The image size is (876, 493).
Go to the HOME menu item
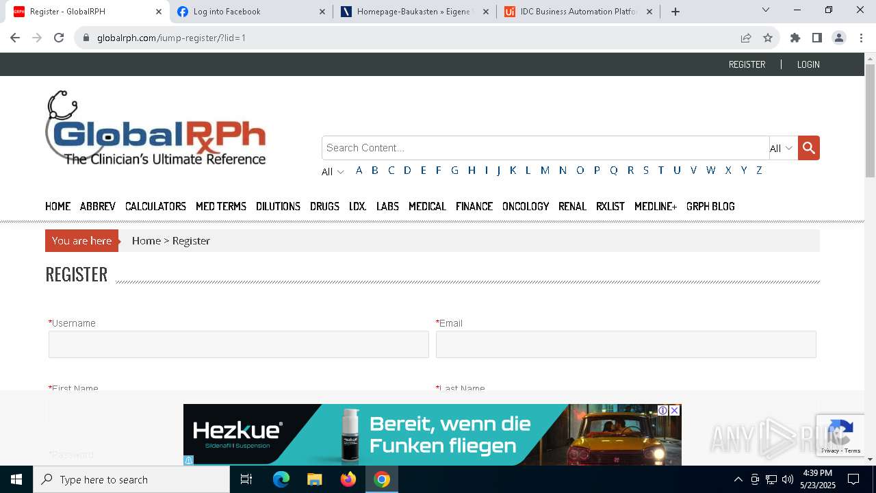tap(57, 206)
